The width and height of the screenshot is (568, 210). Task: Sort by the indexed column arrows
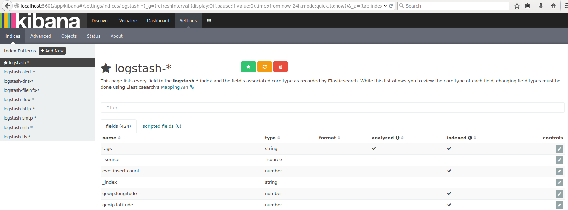(475, 138)
